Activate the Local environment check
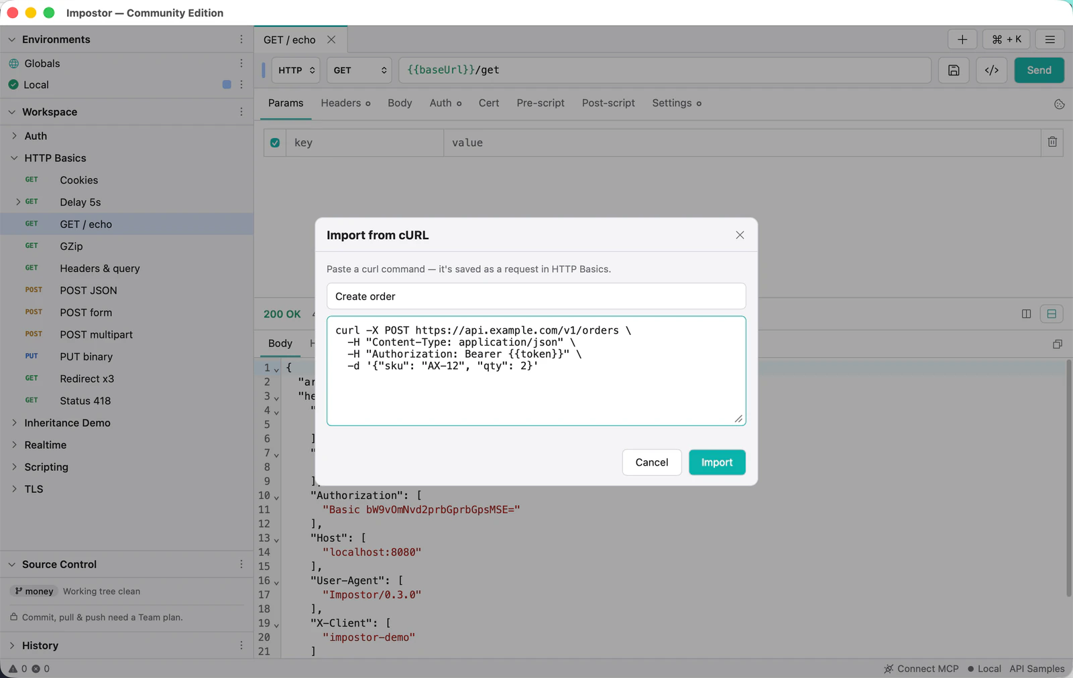The image size is (1073, 678). pos(13,84)
